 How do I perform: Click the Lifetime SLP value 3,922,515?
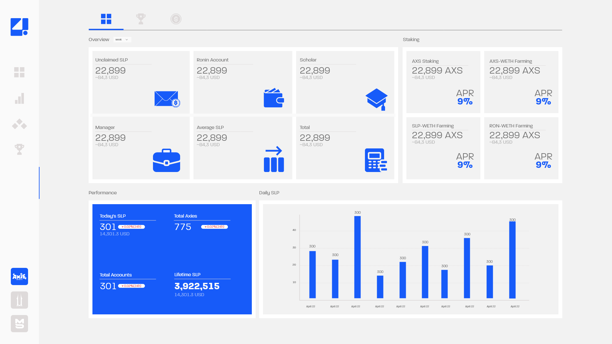click(197, 286)
